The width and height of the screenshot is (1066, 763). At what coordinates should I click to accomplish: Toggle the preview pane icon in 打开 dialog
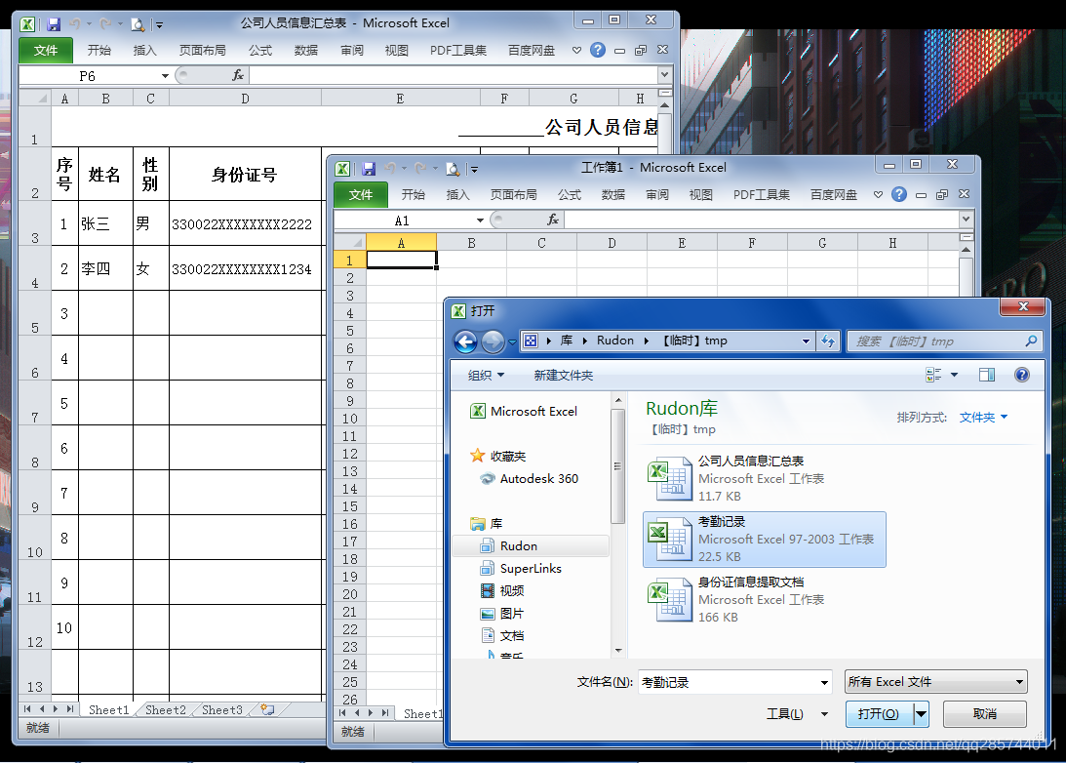point(986,375)
